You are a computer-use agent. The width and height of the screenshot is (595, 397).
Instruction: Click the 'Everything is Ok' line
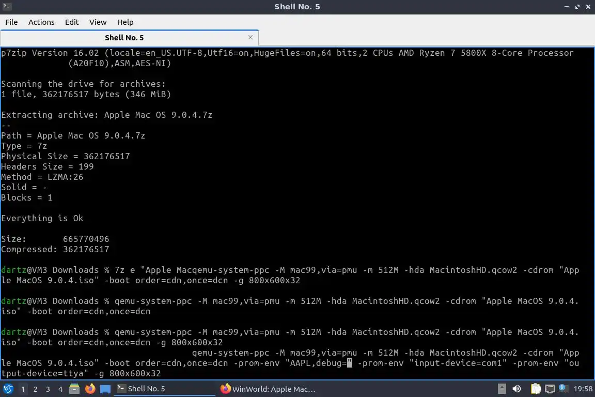42,218
